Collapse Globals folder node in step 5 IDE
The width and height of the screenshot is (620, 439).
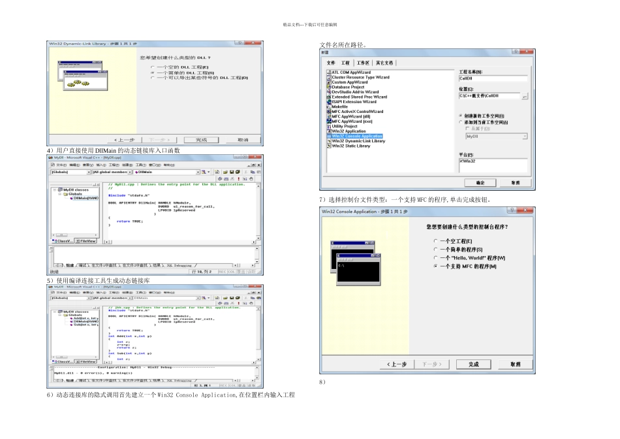point(60,315)
